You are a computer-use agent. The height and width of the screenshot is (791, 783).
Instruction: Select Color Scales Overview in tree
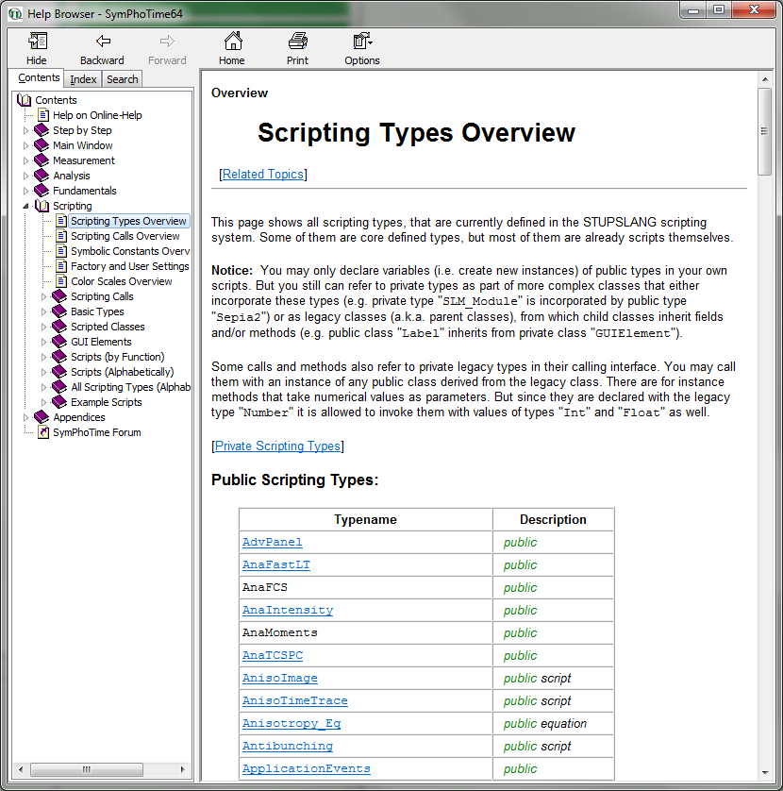coord(121,281)
